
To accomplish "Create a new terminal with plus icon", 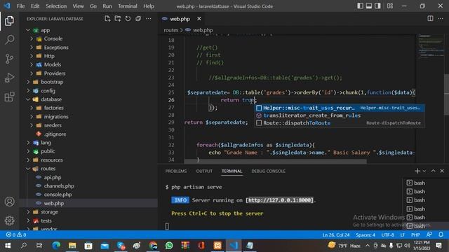I will [417, 171].
